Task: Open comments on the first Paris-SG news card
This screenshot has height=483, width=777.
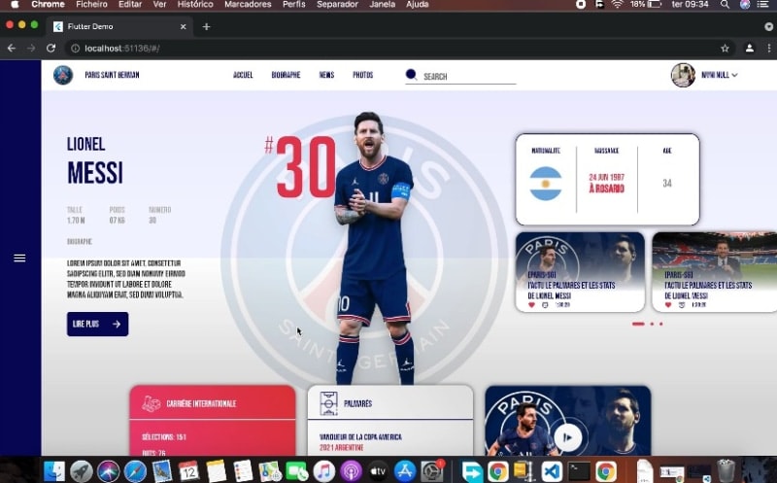Action: point(545,305)
